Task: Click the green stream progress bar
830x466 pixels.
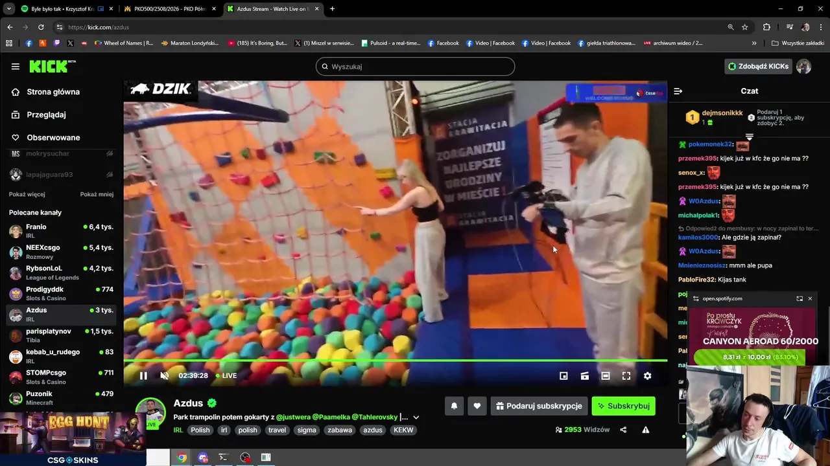Action: [396, 360]
